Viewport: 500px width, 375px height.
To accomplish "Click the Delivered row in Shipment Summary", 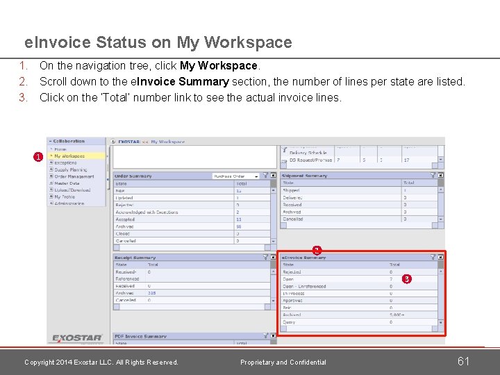I will (360, 197).
